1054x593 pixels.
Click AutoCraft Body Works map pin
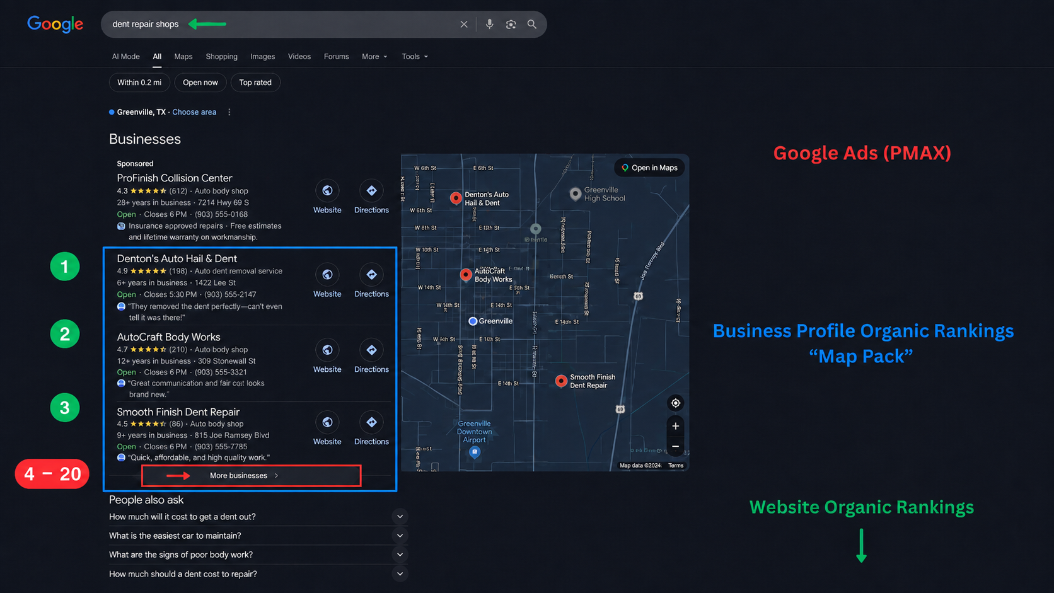pos(466,274)
